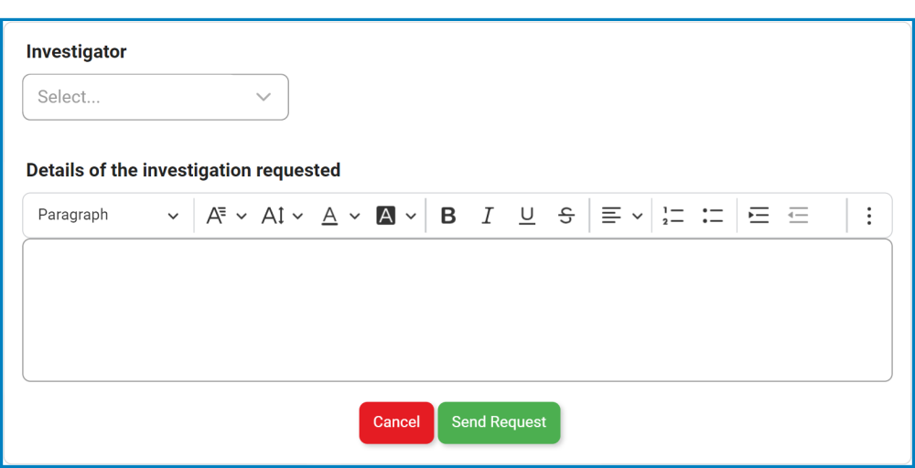The height and width of the screenshot is (468, 915).
Task: Open the text alignment dropdown
Action: click(621, 216)
